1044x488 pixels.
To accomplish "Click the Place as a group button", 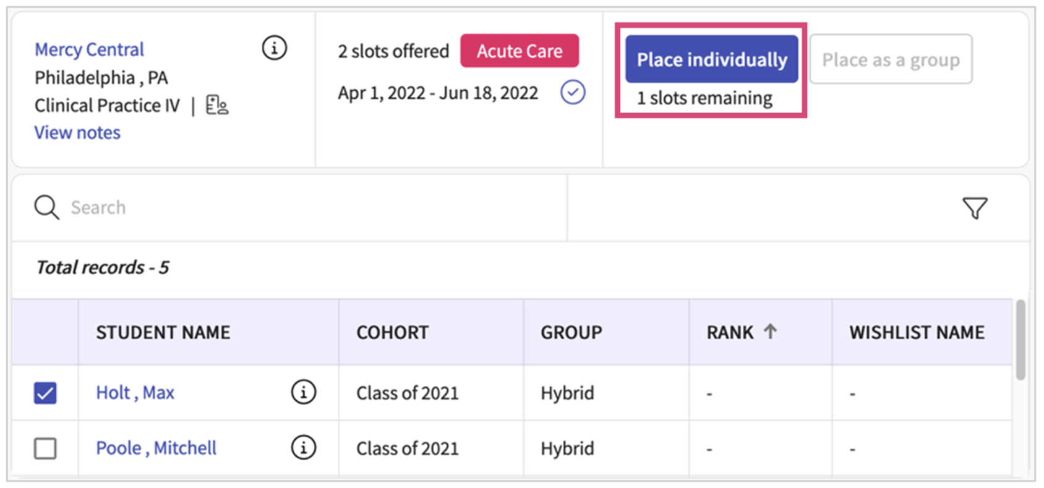I will pos(891,59).
